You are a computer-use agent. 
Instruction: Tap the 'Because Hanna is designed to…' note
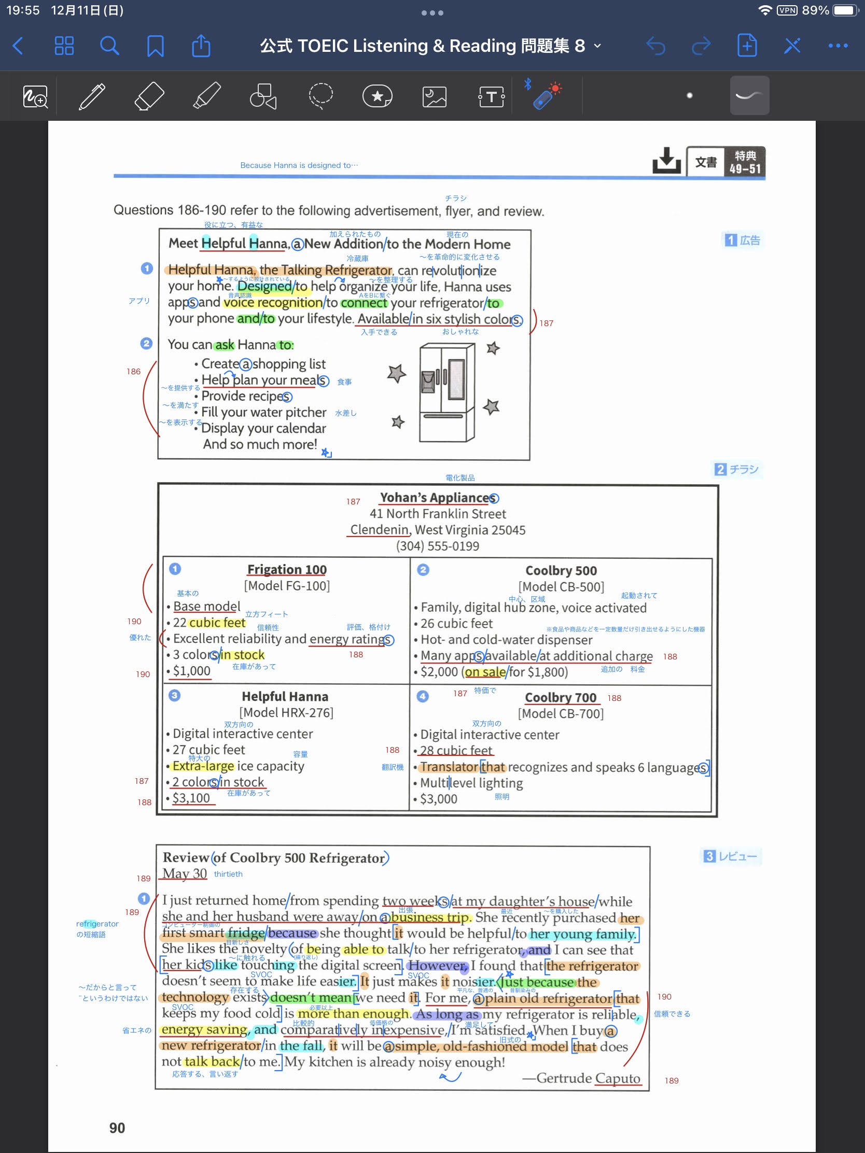click(299, 165)
